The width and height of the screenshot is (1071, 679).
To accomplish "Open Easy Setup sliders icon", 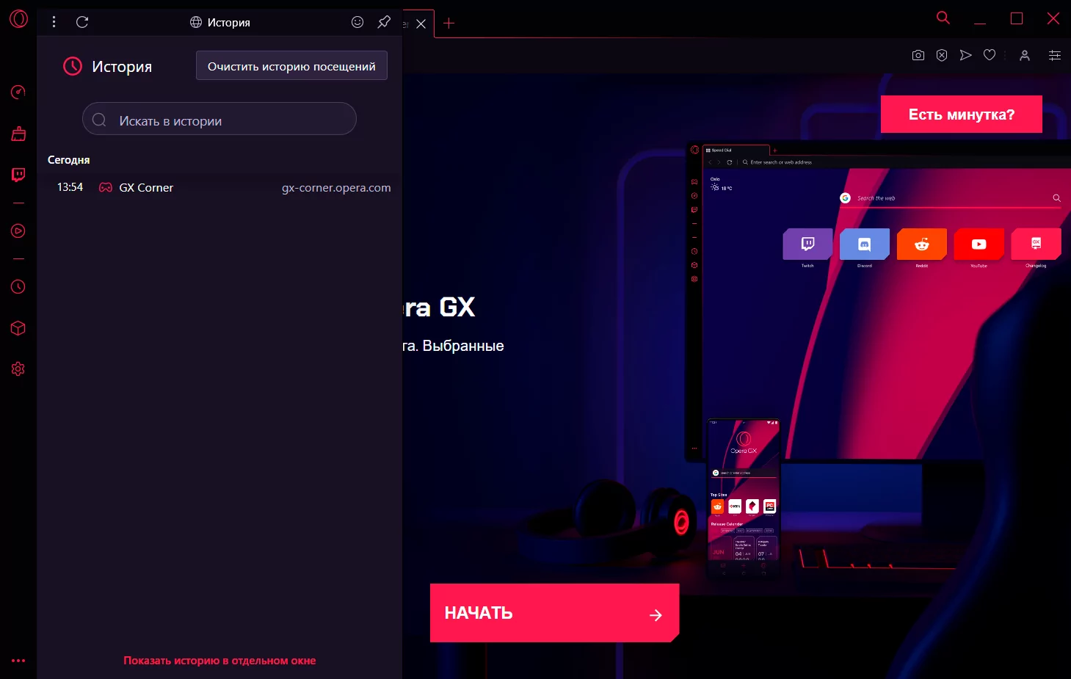I will (1055, 55).
